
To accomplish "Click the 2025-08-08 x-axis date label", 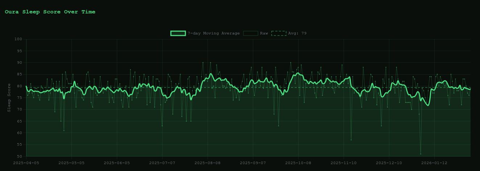I will (208, 163).
